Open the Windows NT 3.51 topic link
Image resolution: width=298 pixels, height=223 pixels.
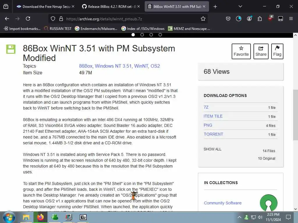(x=113, y=66)
